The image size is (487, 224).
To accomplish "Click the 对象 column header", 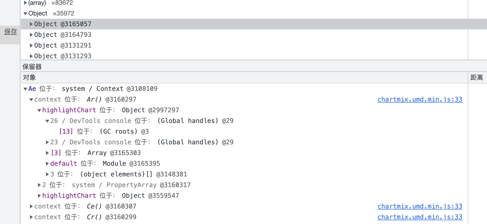I will pyautogui.click(x=29, y=78).
